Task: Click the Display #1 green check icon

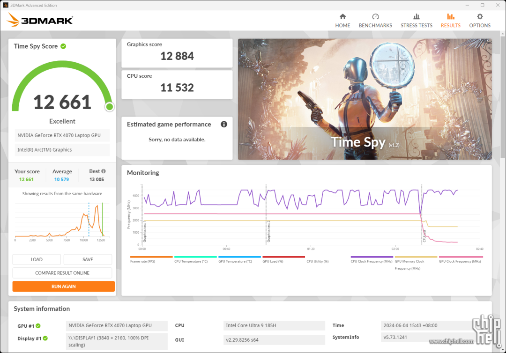Action: [45, 338]
